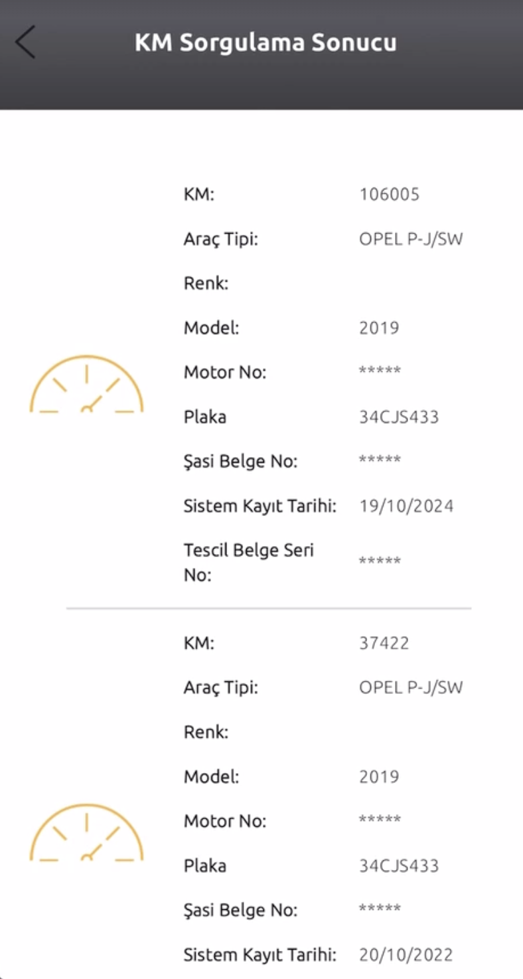Click the registration date 19/10/2024
The image size is (523, 979).
point(406,506)
